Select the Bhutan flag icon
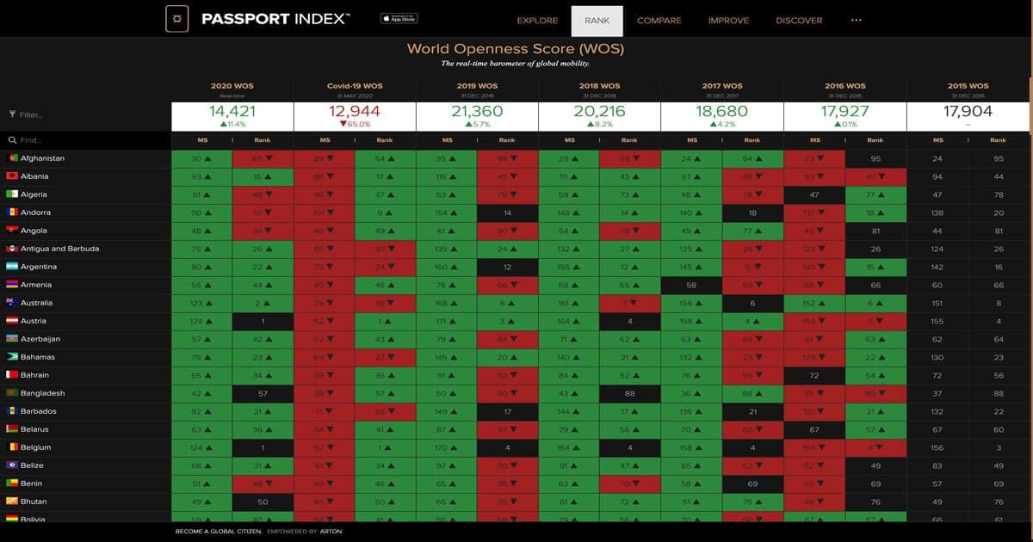The image size is (1033, 542). point(11,501)
